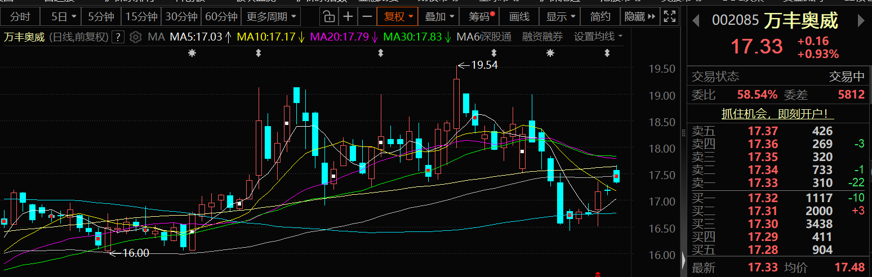This screenshot has width=872, height=277.
Task: Click the question mark help icon
Action: point(118,38)
